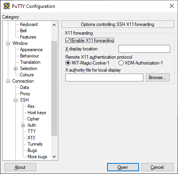Viewport: 178px width, 174px height.
Task: Select the Window category
Action: tap(20, 43)
